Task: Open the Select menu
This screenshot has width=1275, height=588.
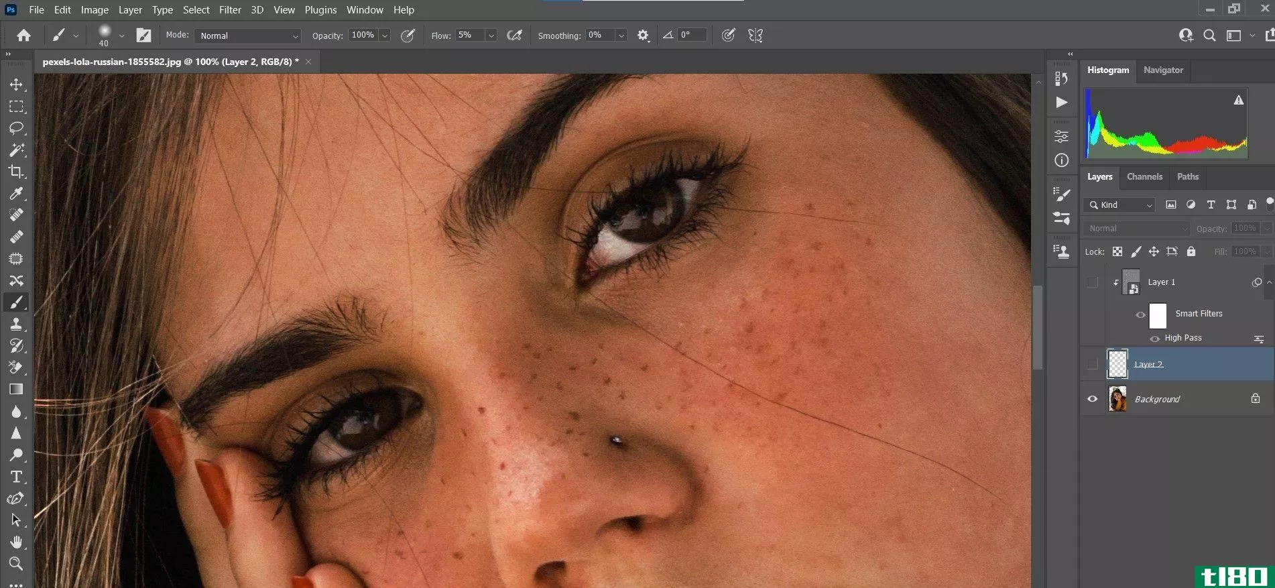Action: click(x=196, y=10)
